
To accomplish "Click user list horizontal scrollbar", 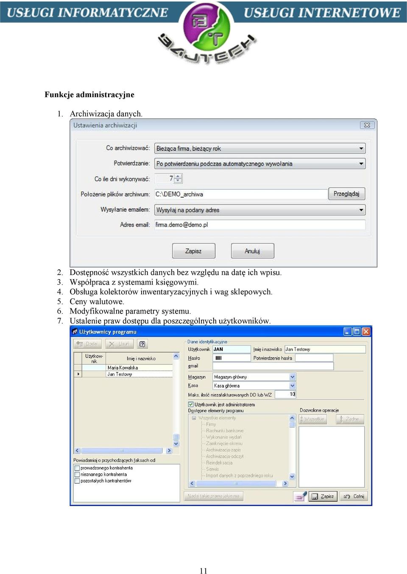I will click(123, 451).
